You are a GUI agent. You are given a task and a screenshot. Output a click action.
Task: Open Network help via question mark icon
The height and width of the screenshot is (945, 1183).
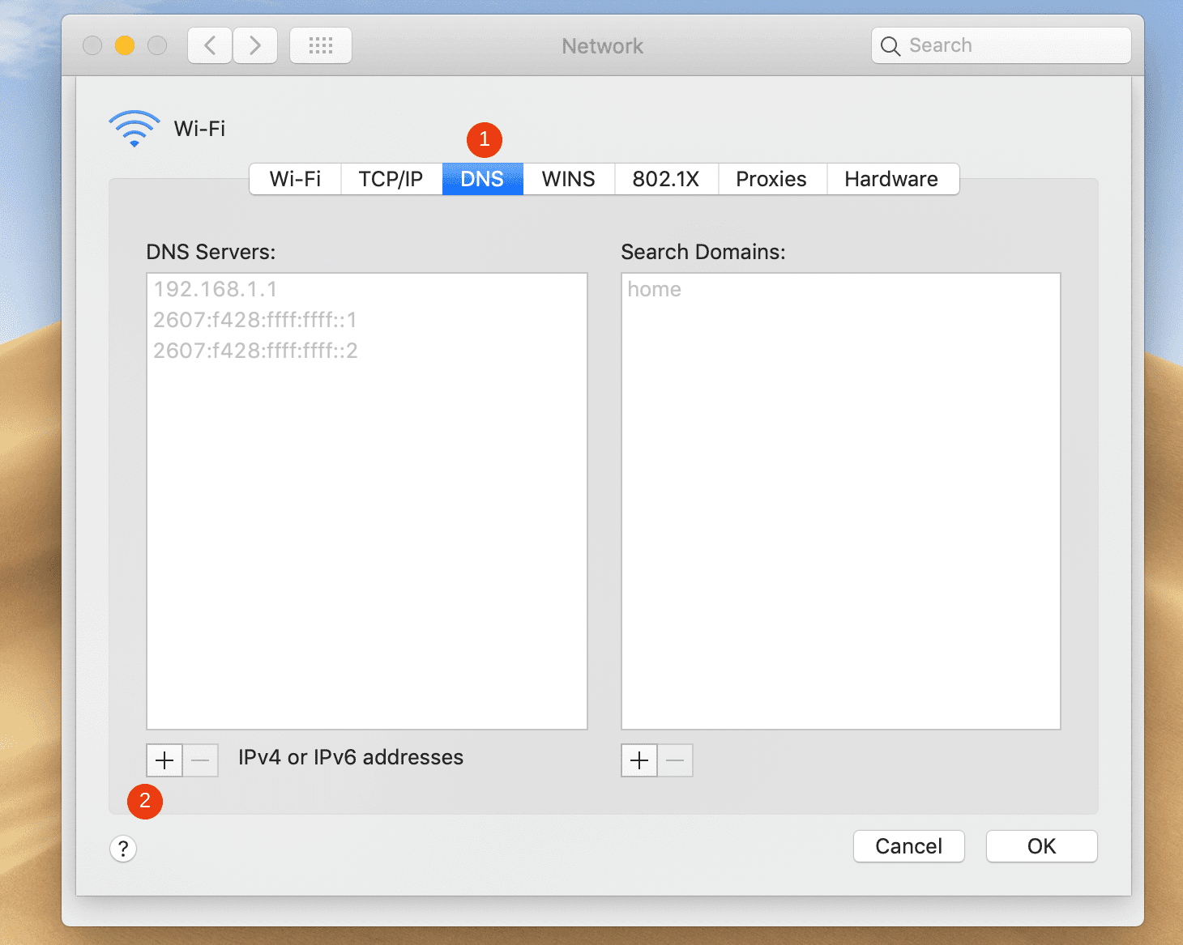(123, 849)
